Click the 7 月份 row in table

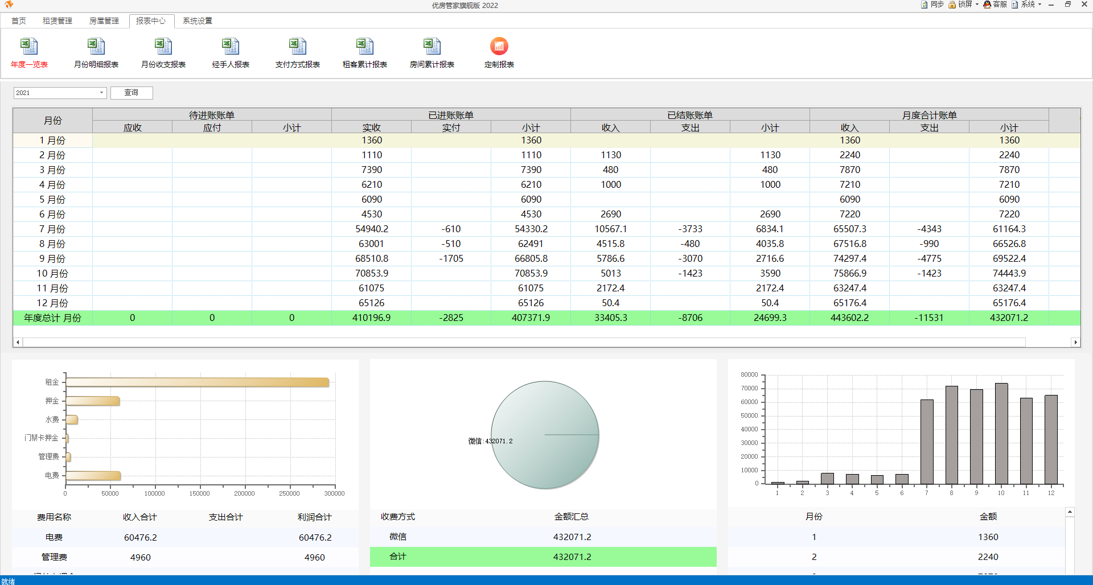(x=52, y=229)
